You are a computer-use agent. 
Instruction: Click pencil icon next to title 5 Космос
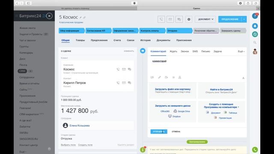(80, 17)
